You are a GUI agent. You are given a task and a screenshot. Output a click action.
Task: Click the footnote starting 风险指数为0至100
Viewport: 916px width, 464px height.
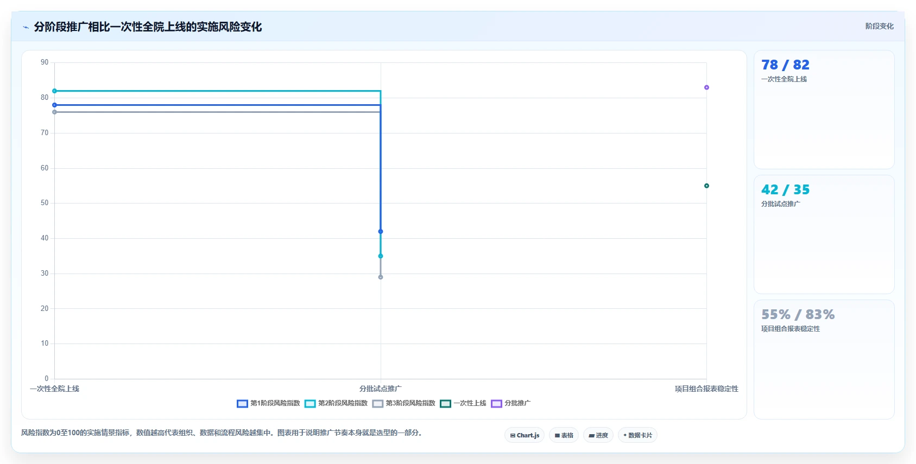[x=222, y=433]
